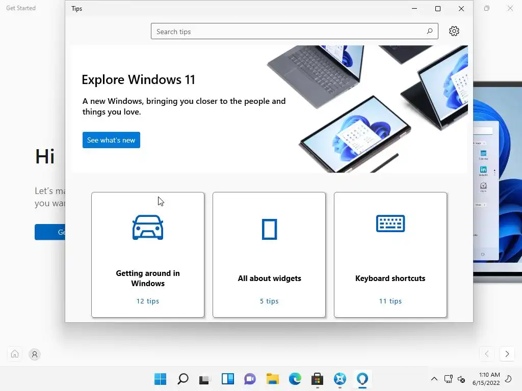Image resolution: width=522 pixels, height=391 pixels.
Task: Select the 12 tips link
Action: click(x=148, y=301)
